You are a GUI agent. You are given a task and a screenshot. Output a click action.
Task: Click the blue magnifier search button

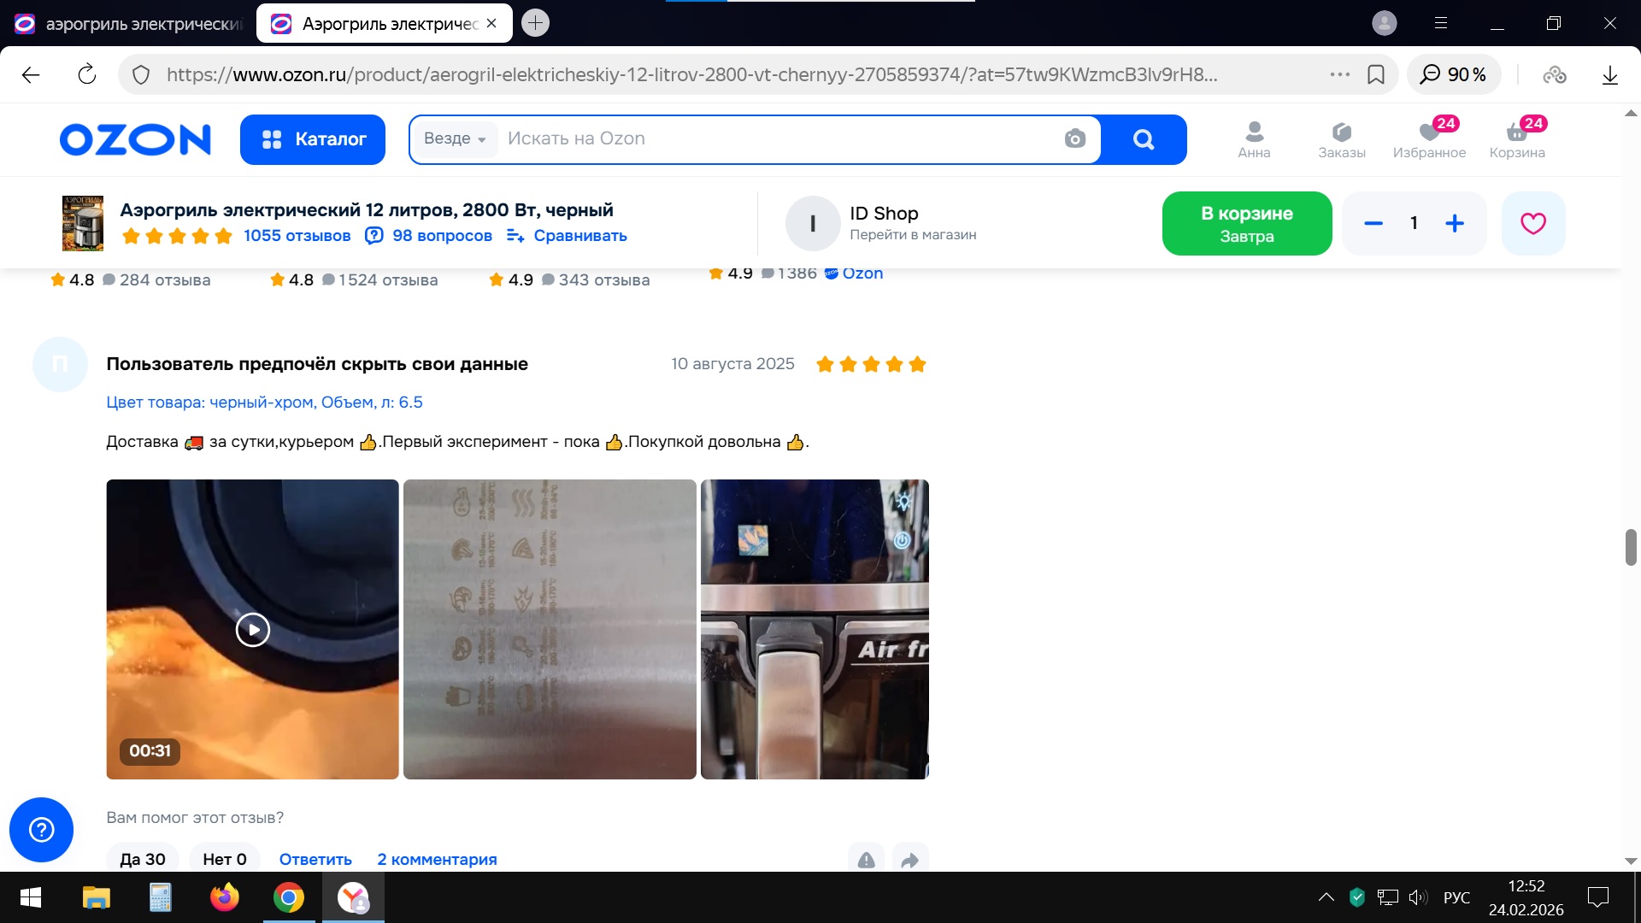click(1143, 138)
